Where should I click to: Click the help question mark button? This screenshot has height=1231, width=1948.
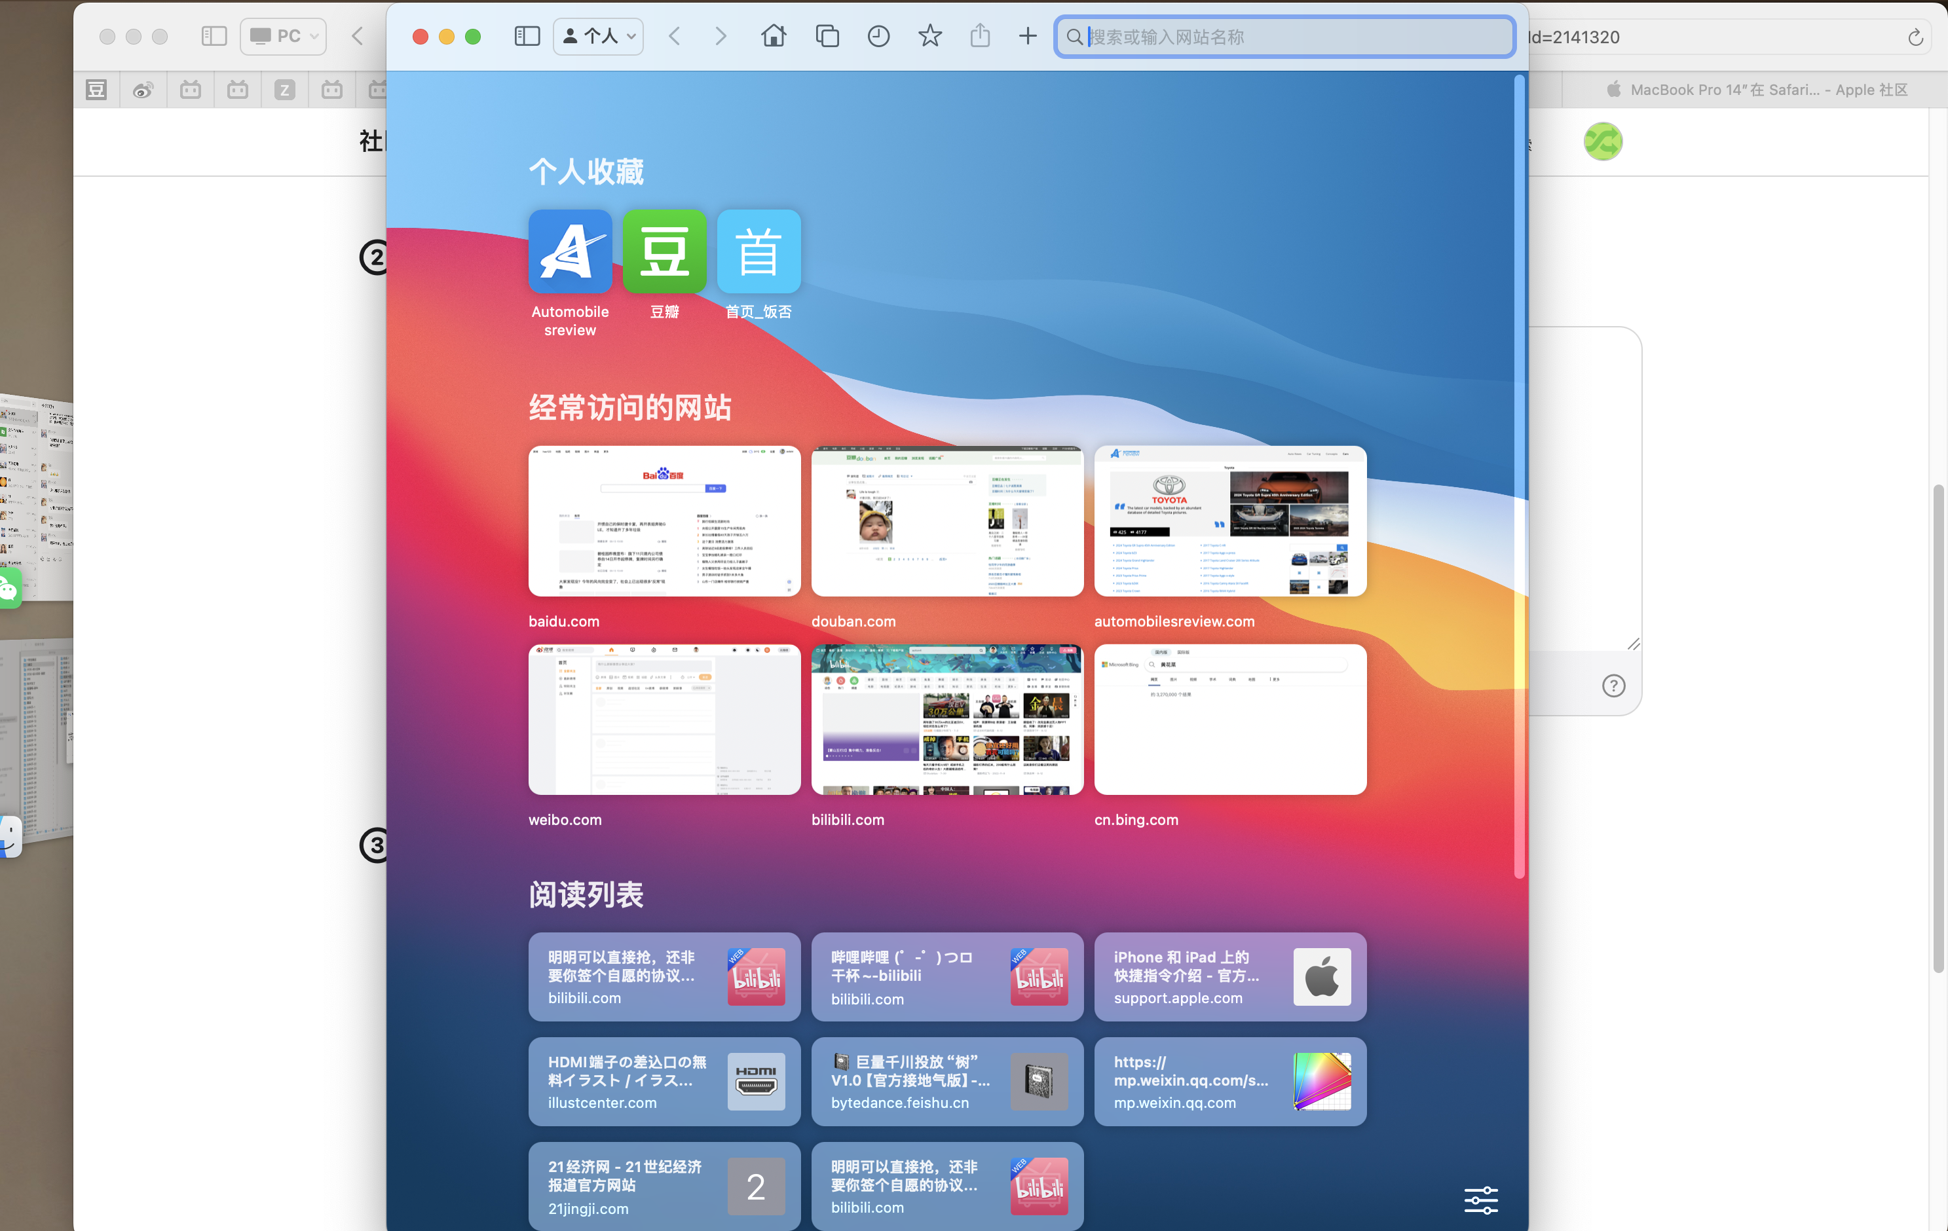click(1613, 686)
